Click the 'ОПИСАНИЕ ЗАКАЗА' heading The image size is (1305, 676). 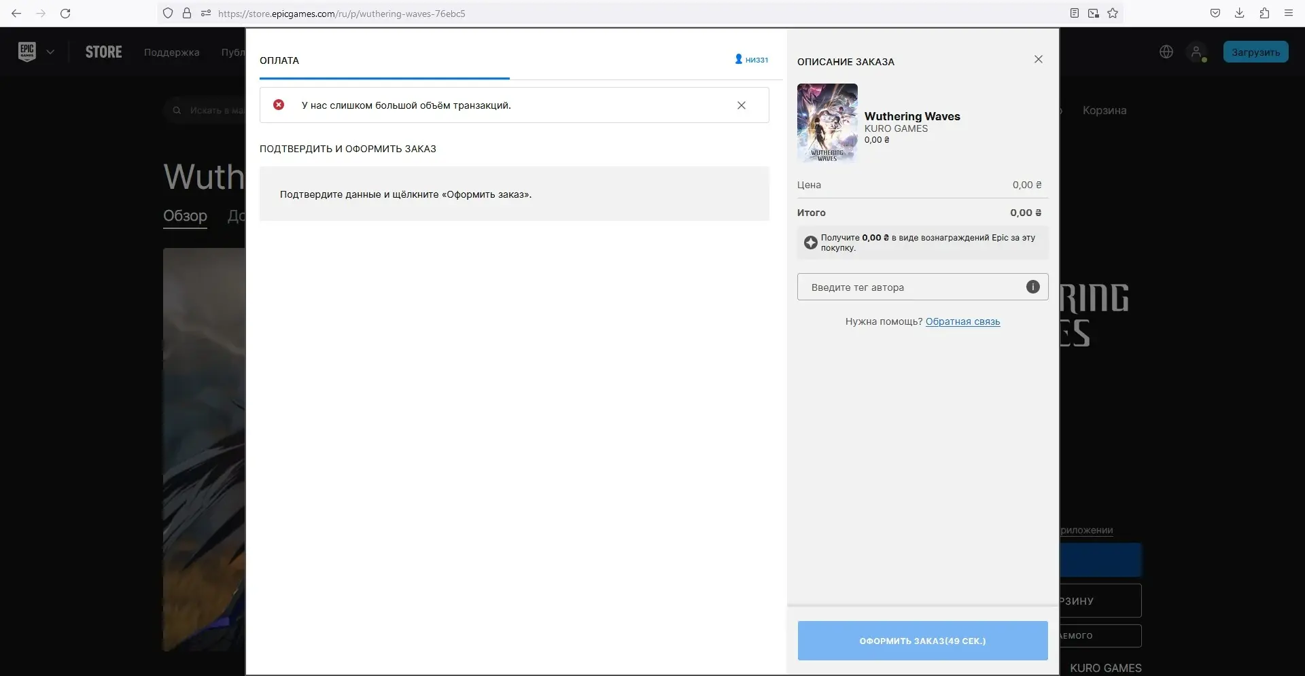point(846,62)
